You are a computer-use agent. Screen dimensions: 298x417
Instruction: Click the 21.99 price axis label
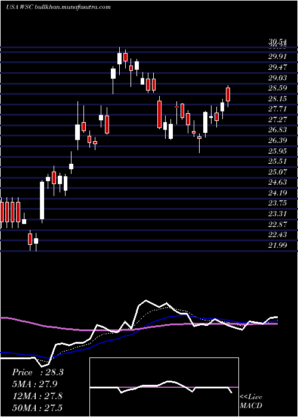coord(277,245)
